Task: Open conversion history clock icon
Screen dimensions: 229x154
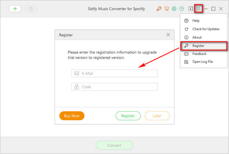Action: pos(182,9)
